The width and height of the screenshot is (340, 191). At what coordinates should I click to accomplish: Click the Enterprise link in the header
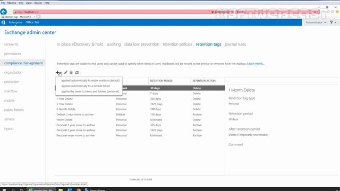[15, 22]
